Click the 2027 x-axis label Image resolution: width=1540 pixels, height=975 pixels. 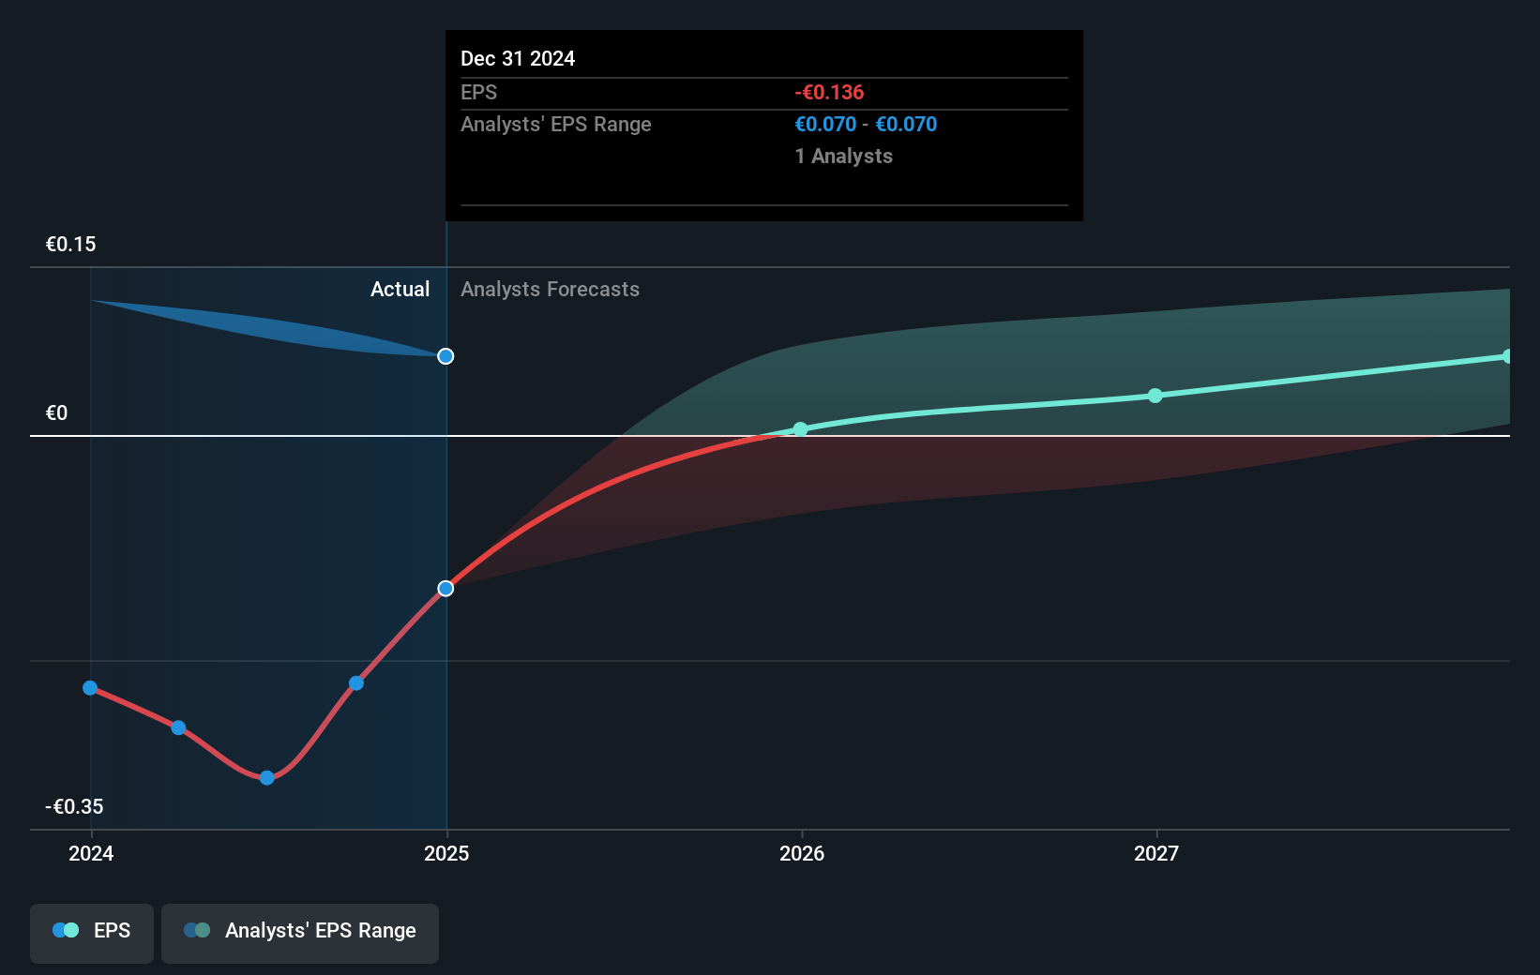(x=1156, y=853)
